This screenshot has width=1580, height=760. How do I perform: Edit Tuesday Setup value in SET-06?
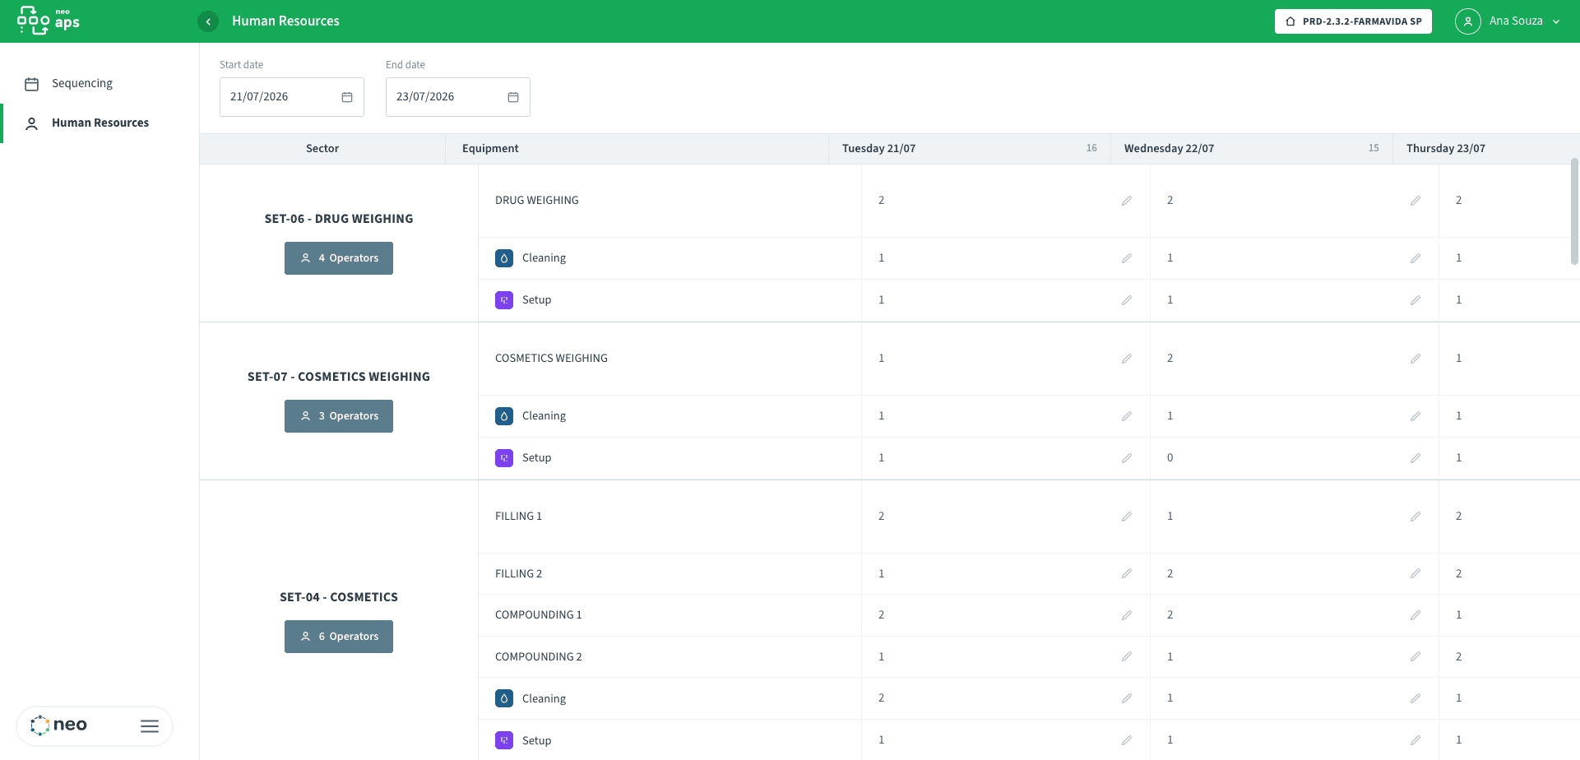point(1127,300)
